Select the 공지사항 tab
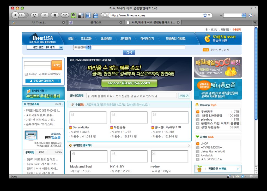The image size is (267, 191). (x=30, y=152)
